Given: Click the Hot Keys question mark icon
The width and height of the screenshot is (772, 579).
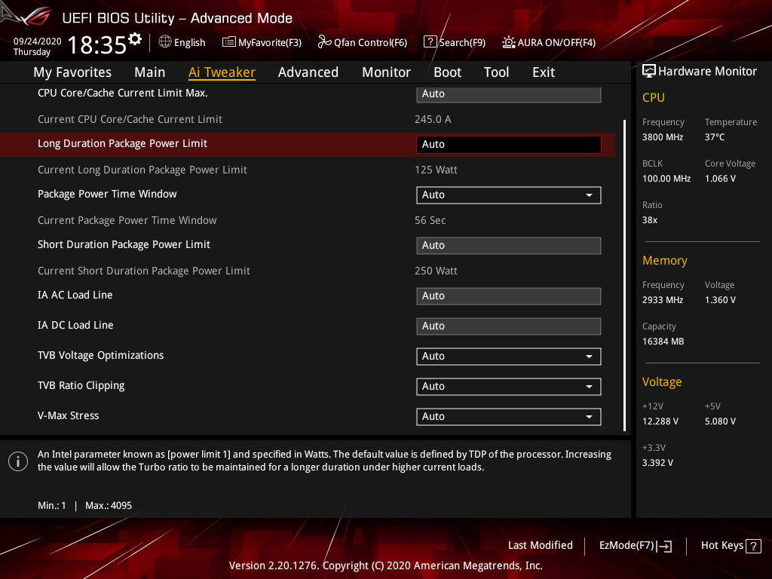Looking at the screenshot, I should tap(753, 546).
